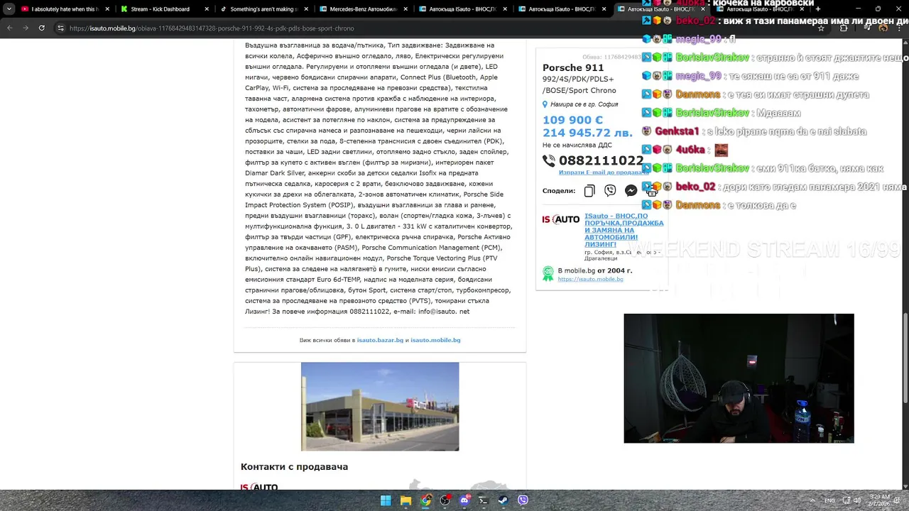The image size is (909, 511).
Task: Click the phone icon beside 0882111022
Action: (549, 161)
